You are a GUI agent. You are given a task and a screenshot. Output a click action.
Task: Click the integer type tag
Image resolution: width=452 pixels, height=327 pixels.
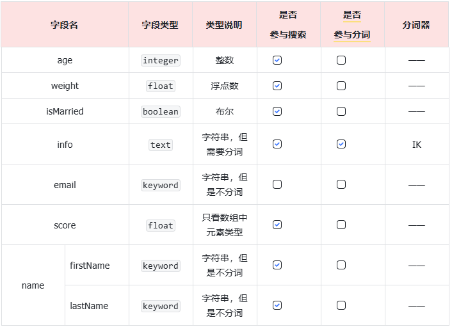click(161, 60)
